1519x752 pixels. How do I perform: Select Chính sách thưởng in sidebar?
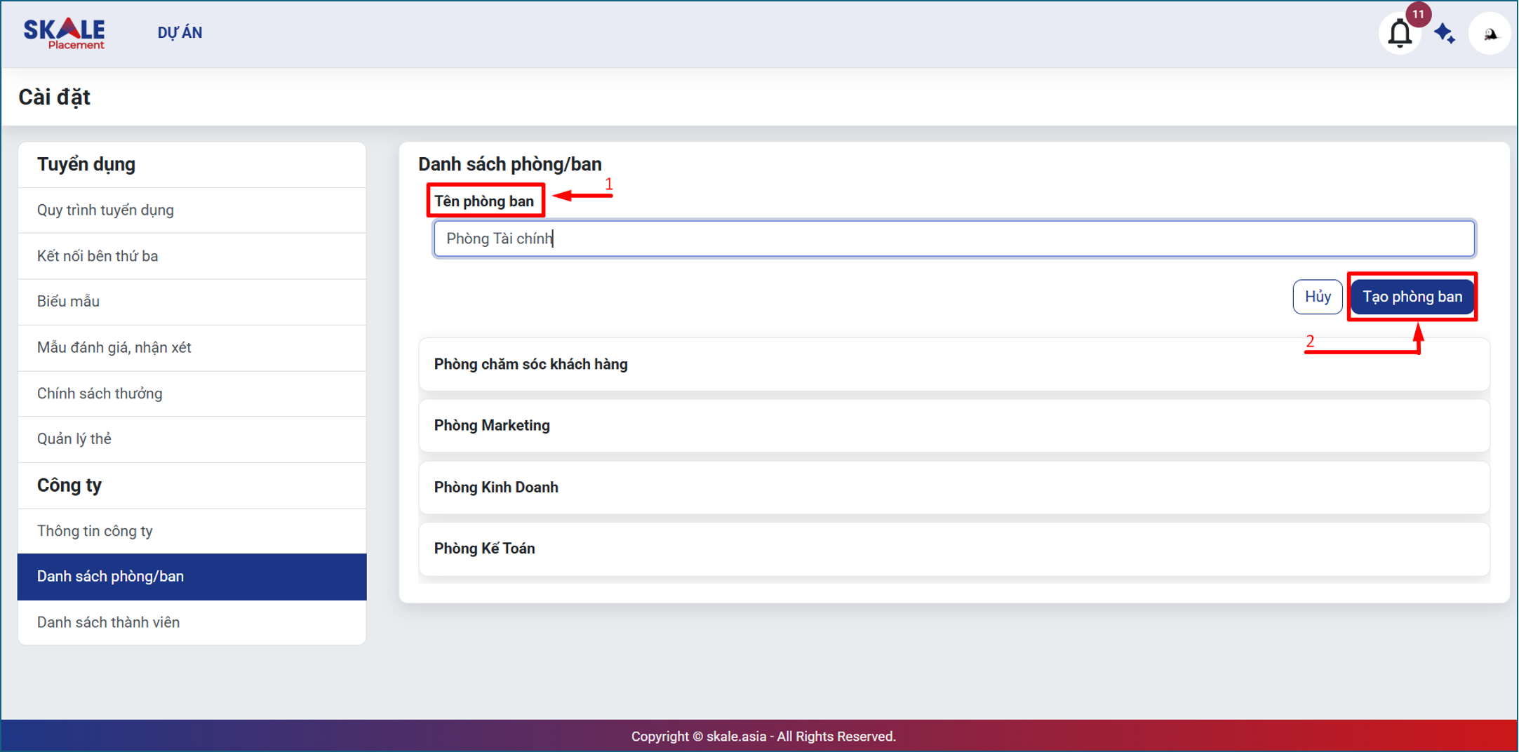[x=100, y=394]
